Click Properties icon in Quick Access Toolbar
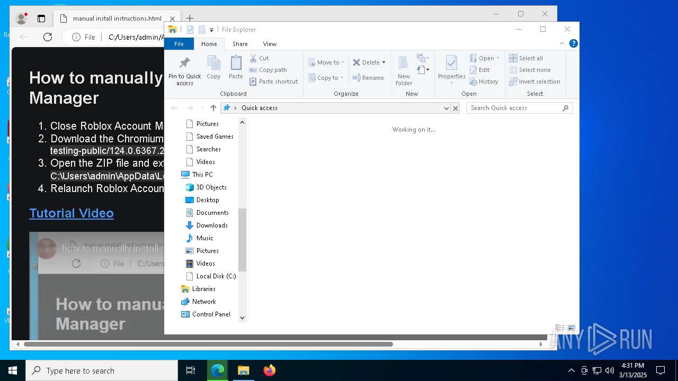The height and width of the screenshot is (381, 678). pos(190,30)
